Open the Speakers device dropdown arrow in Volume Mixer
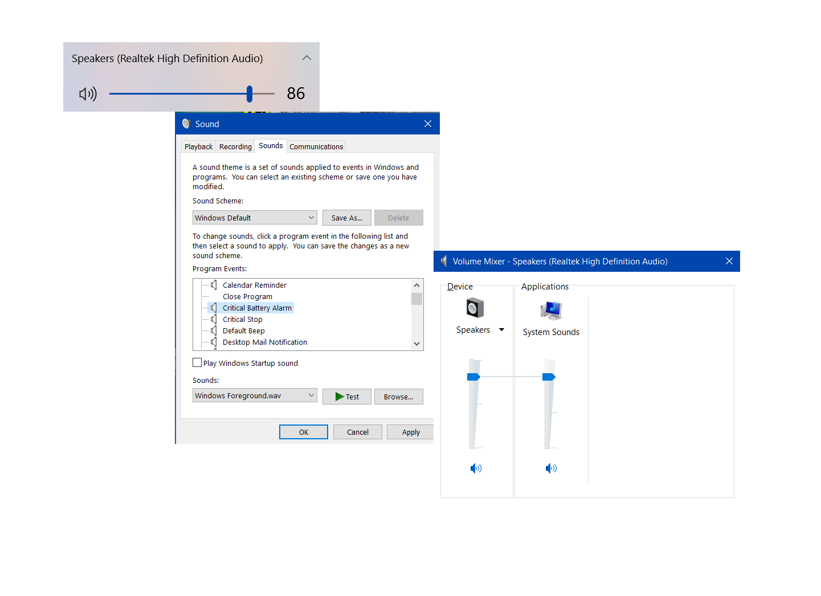 point(501,329)
